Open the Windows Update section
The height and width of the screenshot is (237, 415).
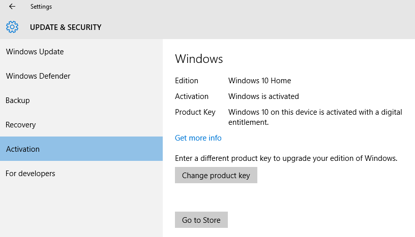coord(81,52)
